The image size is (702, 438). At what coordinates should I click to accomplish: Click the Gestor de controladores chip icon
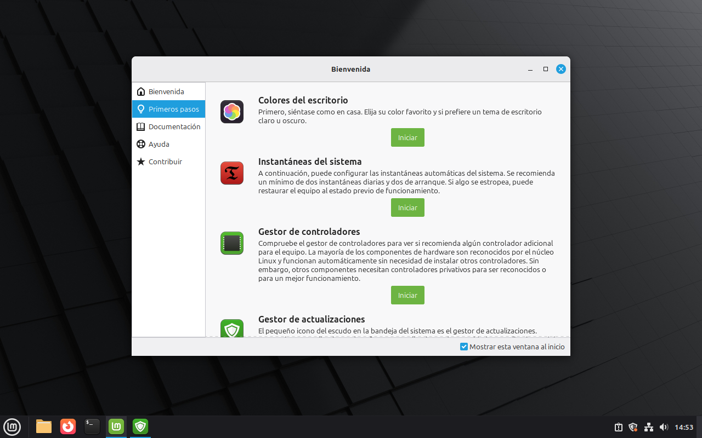pyautogui.click(x=232, y=243)
